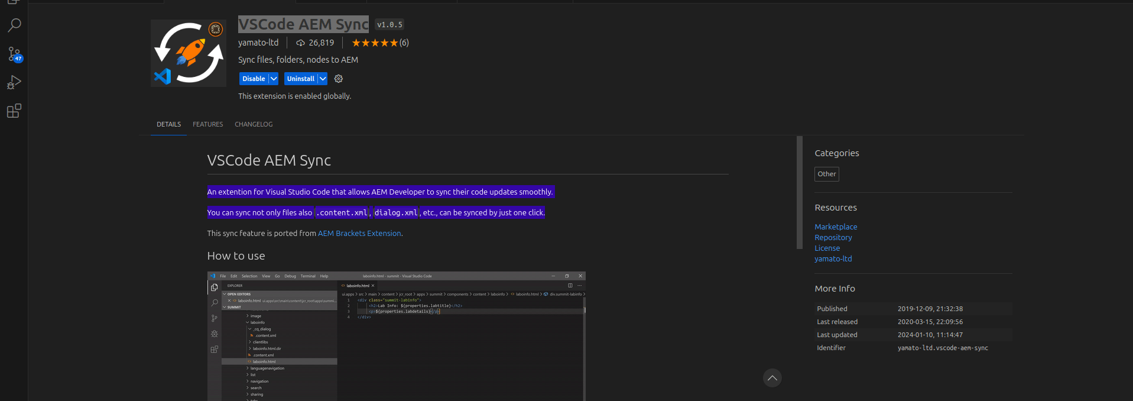Screen dimensions: 1133x401
Task: Switch to the DETAILS tab
Action: [168, 124]
